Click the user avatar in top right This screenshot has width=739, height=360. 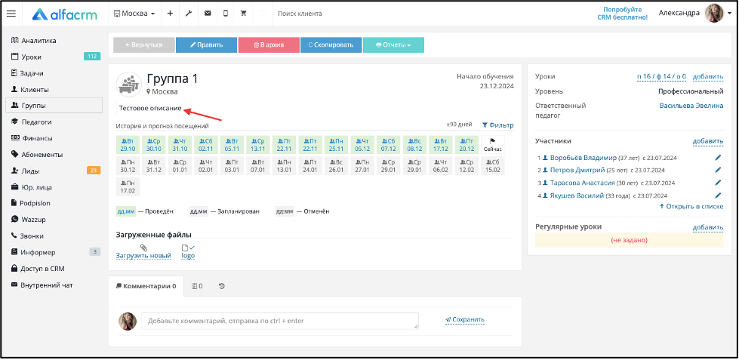pos(714,14)
